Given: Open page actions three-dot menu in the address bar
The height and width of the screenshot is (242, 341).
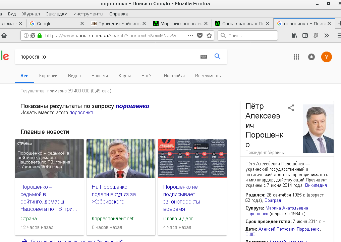Looking at the screenshot, I should (x=190, y=35).
